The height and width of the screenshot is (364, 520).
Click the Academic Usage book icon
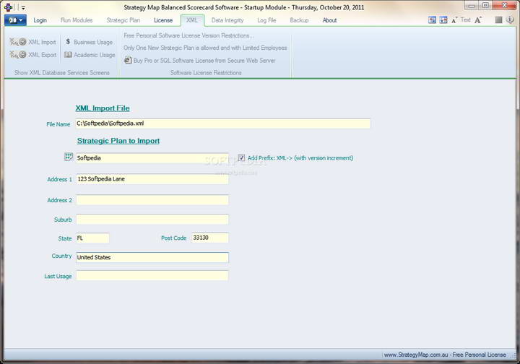coord(68,55)
